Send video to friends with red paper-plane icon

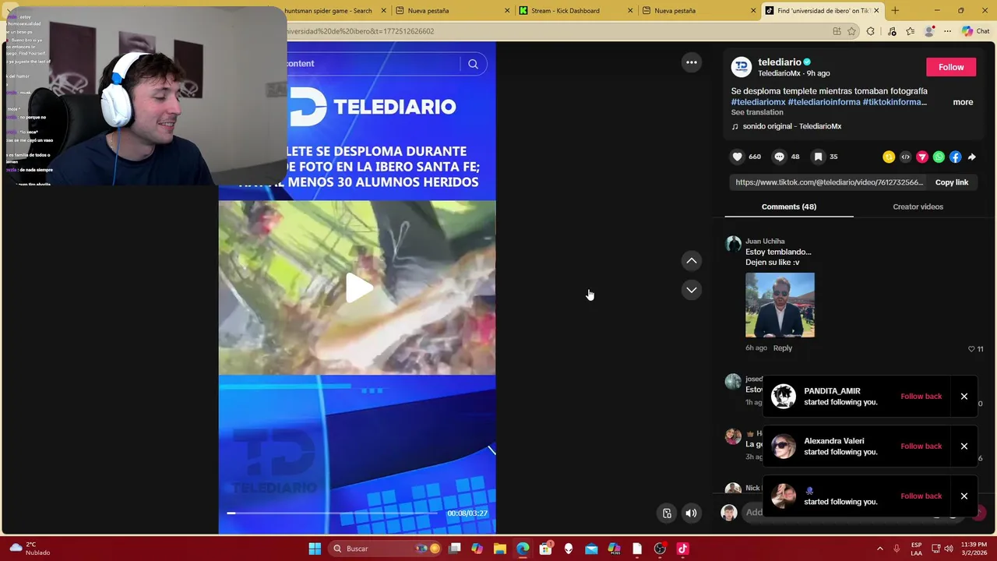click(x=922, y=157)
